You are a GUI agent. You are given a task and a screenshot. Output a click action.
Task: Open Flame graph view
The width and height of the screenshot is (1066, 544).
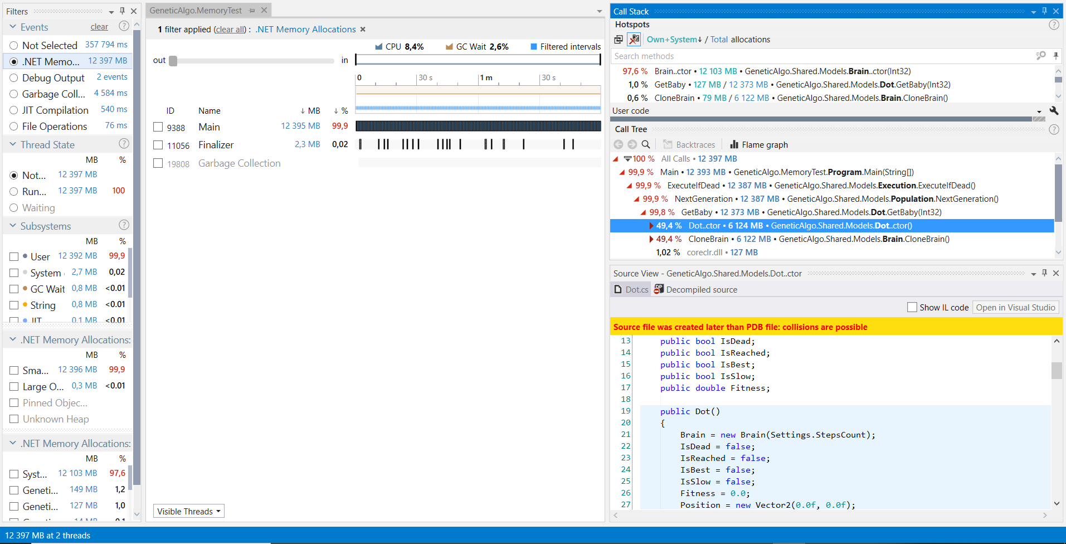pyautogui.click(x=759, y=144)
